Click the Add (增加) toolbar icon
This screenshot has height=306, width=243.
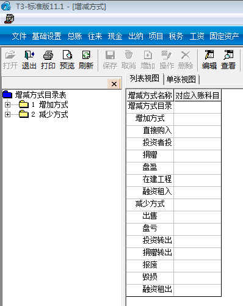click(x=148, y=60)
